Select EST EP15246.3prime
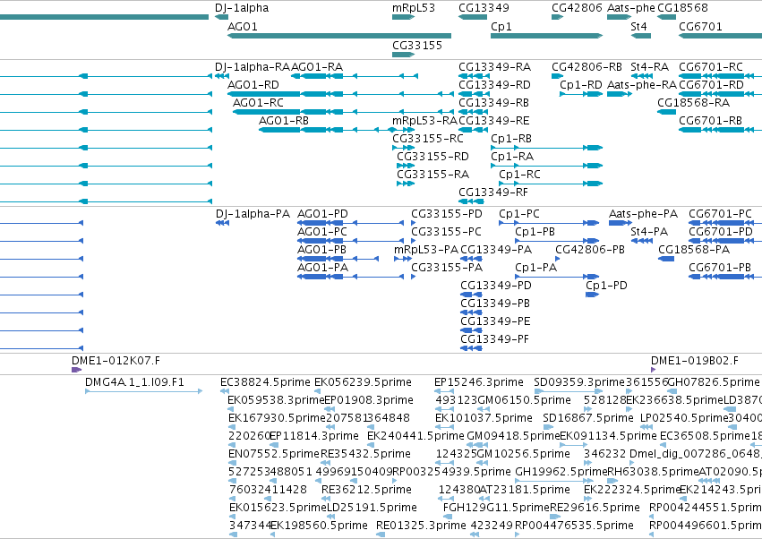This screenshot has height=539, width=762. [479, 382]
